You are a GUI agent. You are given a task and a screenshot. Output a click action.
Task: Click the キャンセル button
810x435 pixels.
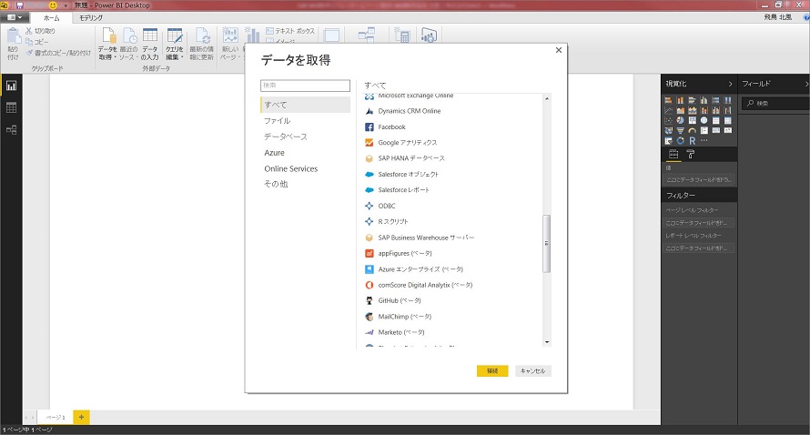[x=533, y=371]
